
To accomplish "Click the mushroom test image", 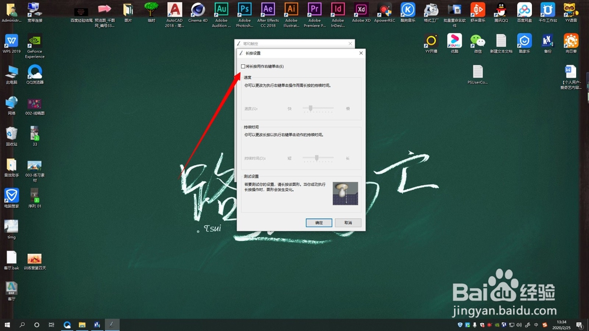I will click(345, 193).
